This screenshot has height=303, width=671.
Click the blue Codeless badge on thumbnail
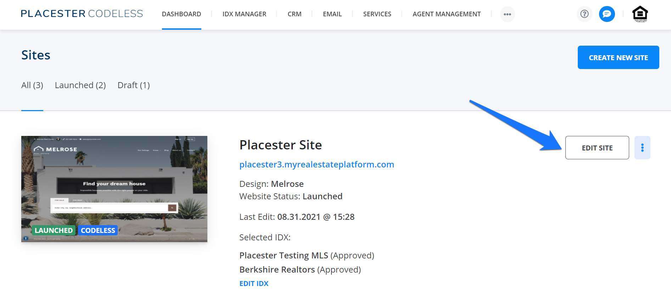pos(98,230)
